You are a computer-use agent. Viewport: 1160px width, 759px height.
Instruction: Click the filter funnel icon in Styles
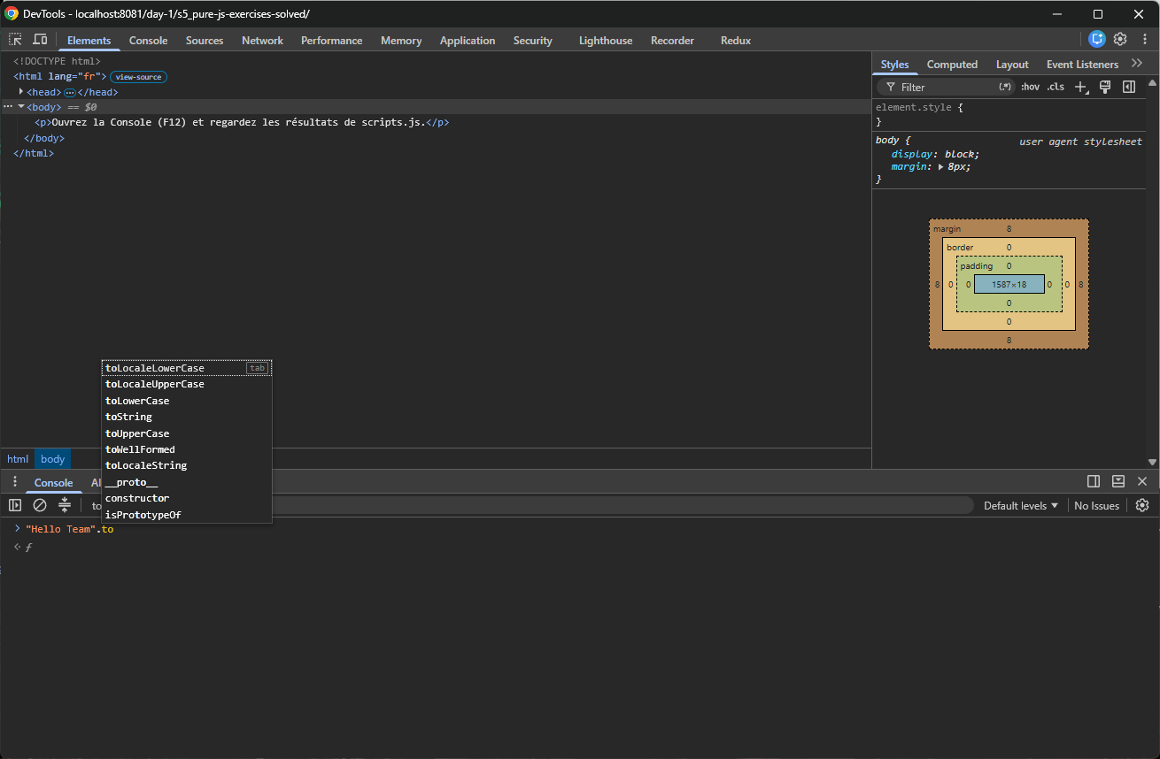coord(891,87)
